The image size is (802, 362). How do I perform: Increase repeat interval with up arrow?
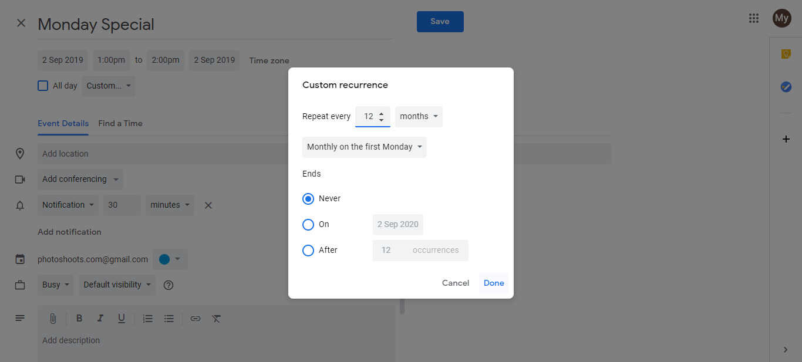point(382,113)
